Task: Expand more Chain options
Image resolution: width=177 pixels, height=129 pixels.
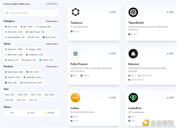Action: [52, 44]
